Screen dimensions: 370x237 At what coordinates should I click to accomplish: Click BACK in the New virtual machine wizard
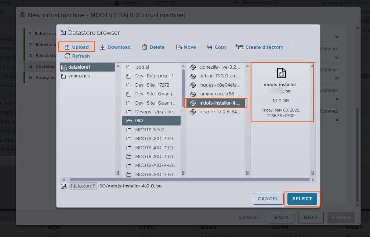(281, 218)
